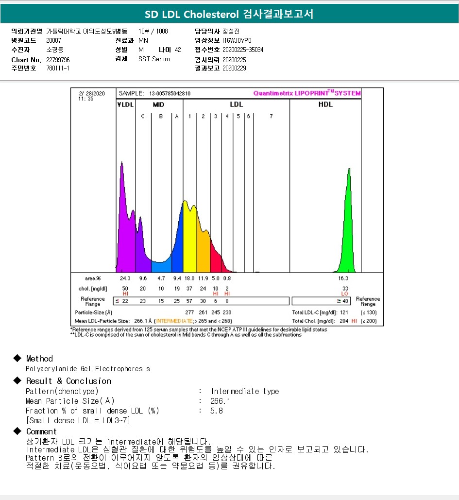Select the HDL column header in chart
The width and height of the screenshot is (459, 500).
[325, 104]
